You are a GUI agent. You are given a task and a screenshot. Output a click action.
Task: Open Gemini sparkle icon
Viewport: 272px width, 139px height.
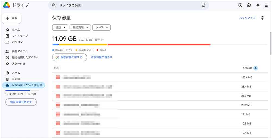click(x=258, y=5)
